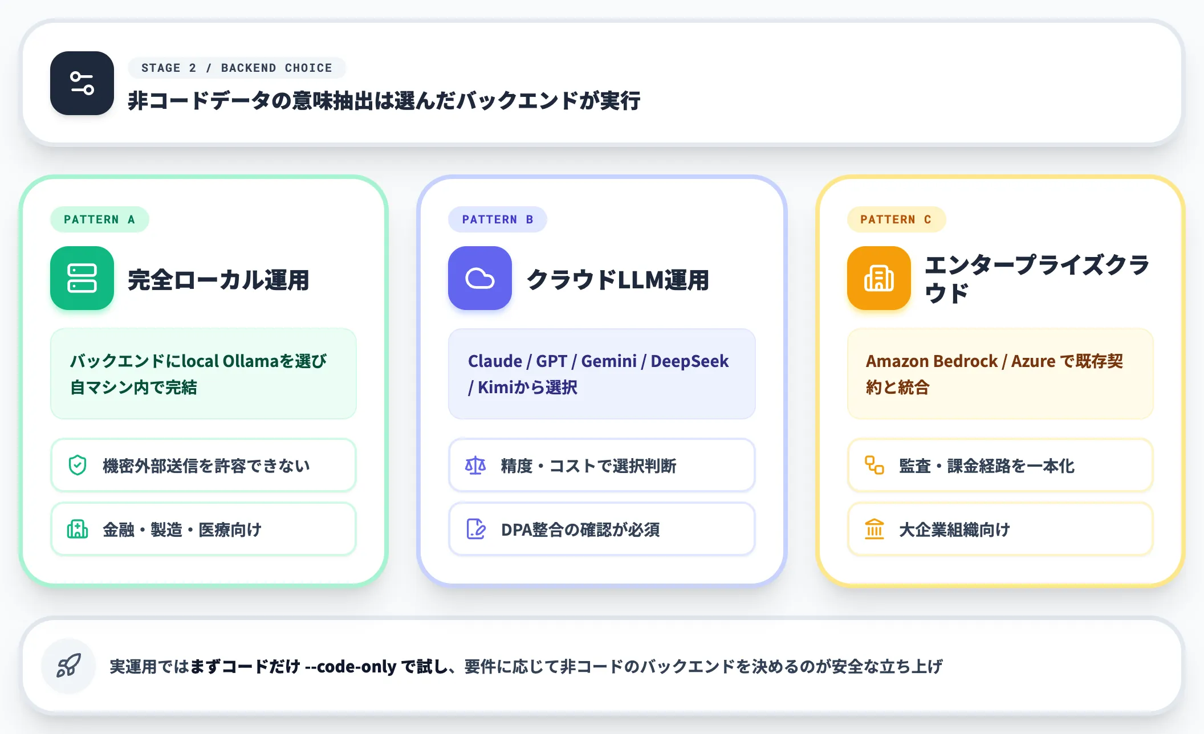The height and width of the screenshot is (734, 1204).
Task: Click the local Ollama description box
Action: [x=204, y=374]
